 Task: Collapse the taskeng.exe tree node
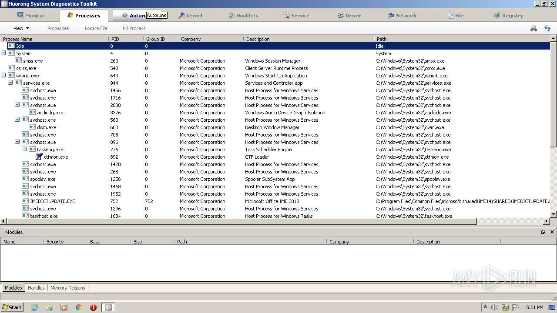click(x=24, y=149)
